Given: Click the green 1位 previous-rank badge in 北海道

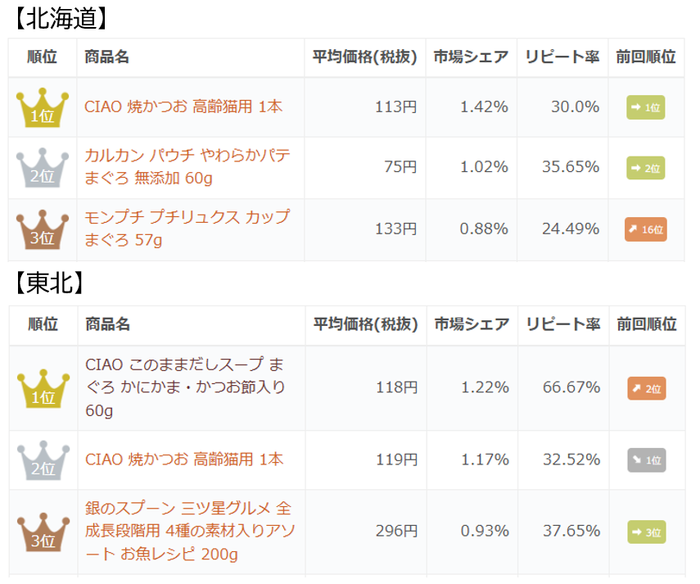Looking at the screenshot, I should click(645, 107).
